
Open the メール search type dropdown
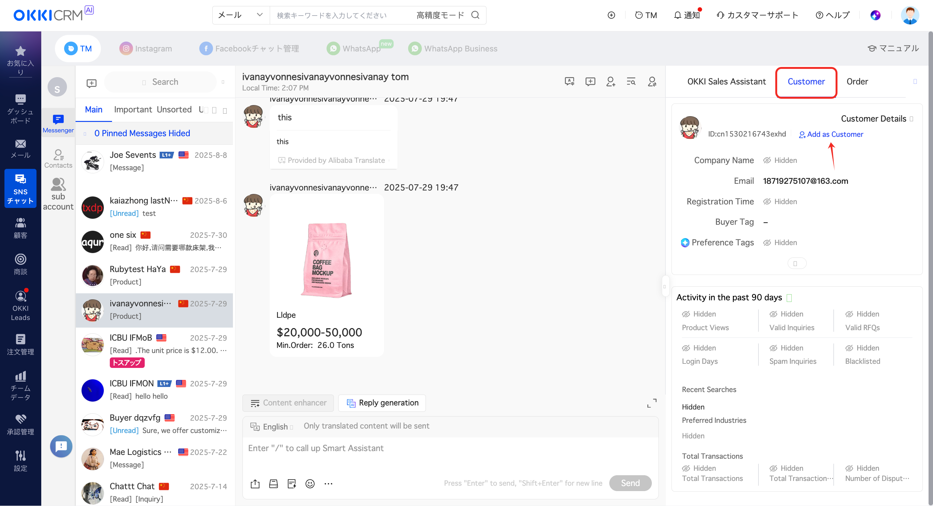point(241,15)
